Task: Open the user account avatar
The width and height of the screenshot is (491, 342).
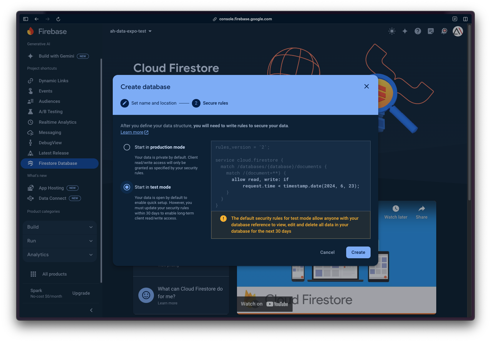Action: point(458,31)
